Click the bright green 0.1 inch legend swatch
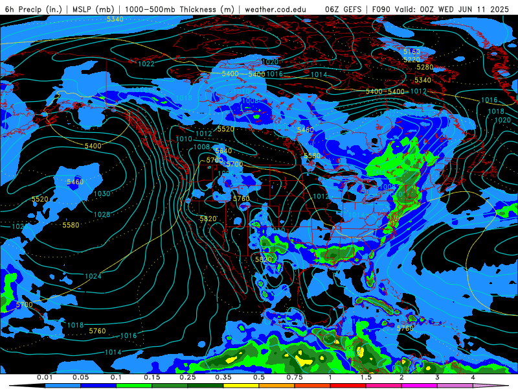Viewport: 518px width, 389px height. point(134,386)
